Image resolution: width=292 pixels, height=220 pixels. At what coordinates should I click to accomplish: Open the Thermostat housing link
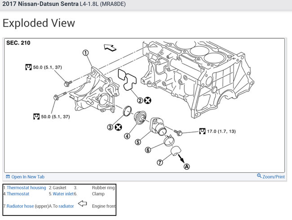(26, 188)
